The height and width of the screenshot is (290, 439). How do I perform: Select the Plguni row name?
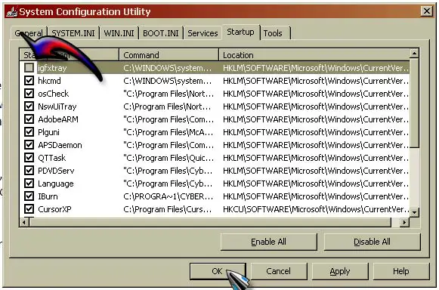tap(48, 132)
